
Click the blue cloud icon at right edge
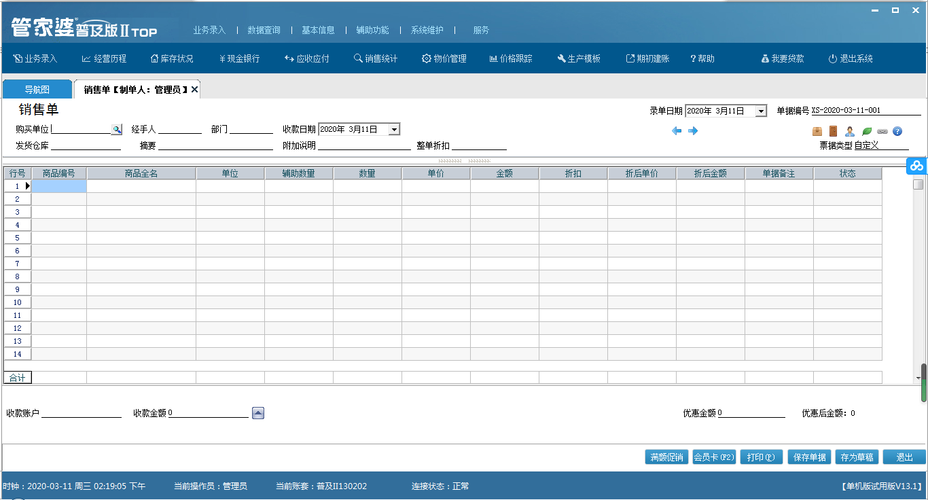(917, 166)
